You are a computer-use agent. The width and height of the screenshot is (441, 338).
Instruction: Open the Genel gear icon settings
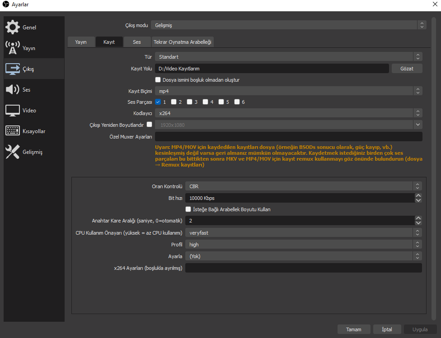tap(12, 27)
